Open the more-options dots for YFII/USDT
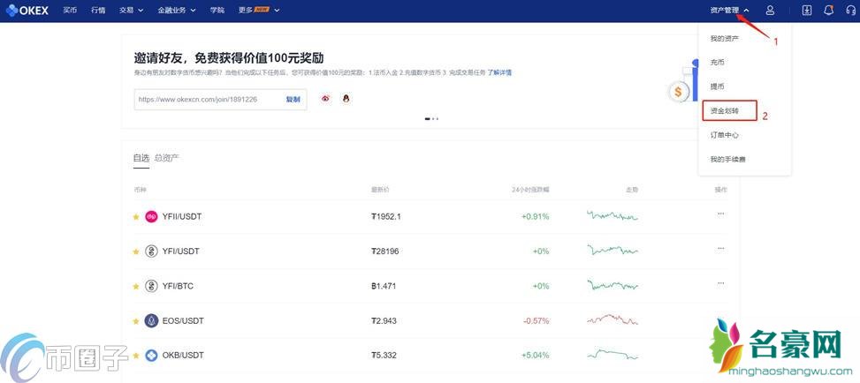This screenshot has width=860, height=383. pyautogui.click(x=720, y=214)
